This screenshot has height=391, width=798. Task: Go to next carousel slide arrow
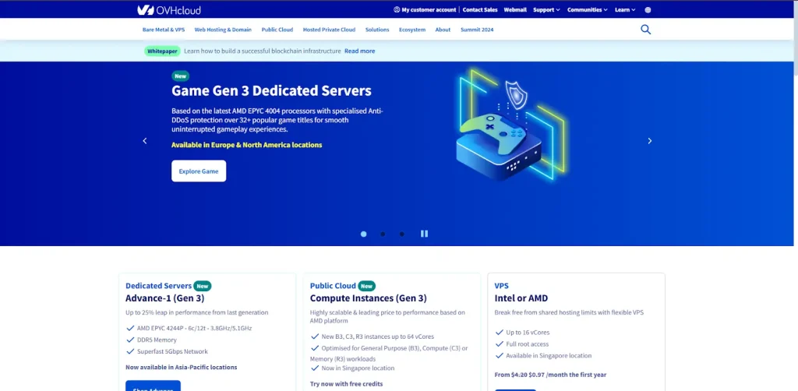click(649, 141)
